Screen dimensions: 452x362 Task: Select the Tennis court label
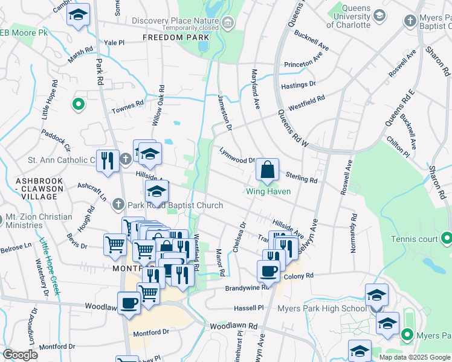(x=415, y=239)
